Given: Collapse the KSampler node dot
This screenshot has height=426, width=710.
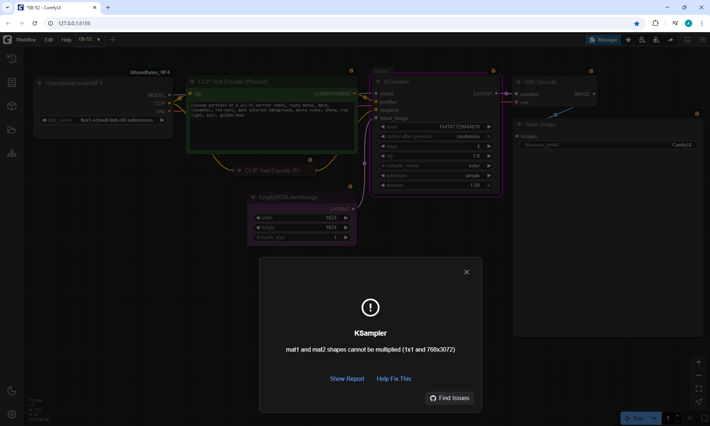Looking at the screenshot, I should [378, 82].
